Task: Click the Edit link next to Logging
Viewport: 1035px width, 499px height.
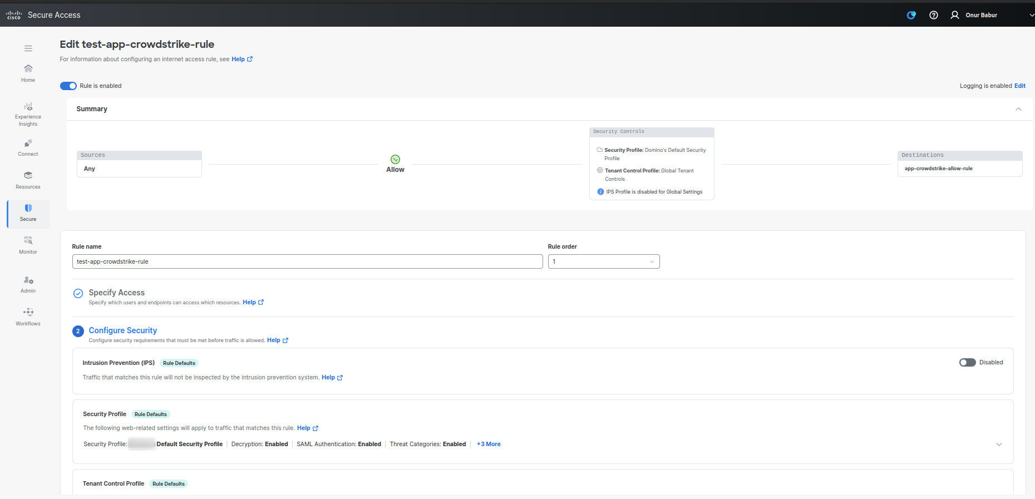Action: [x=1019, y=86]
